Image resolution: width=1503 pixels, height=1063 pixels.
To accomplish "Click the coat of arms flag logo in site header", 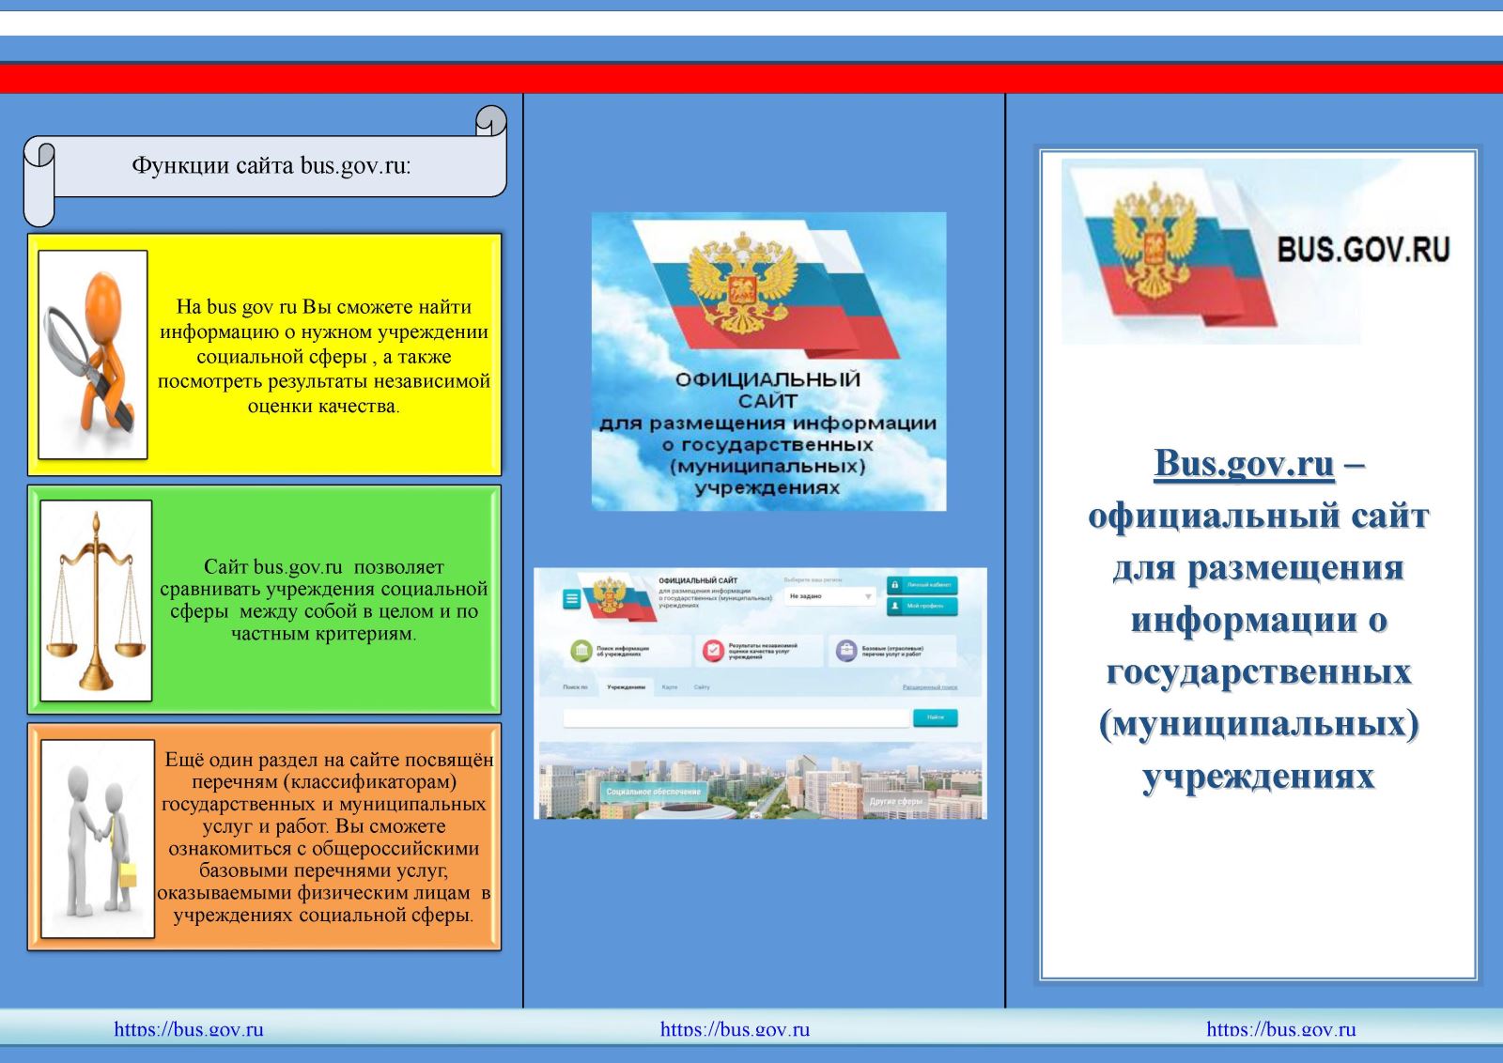I will click(x=618, y=598).
